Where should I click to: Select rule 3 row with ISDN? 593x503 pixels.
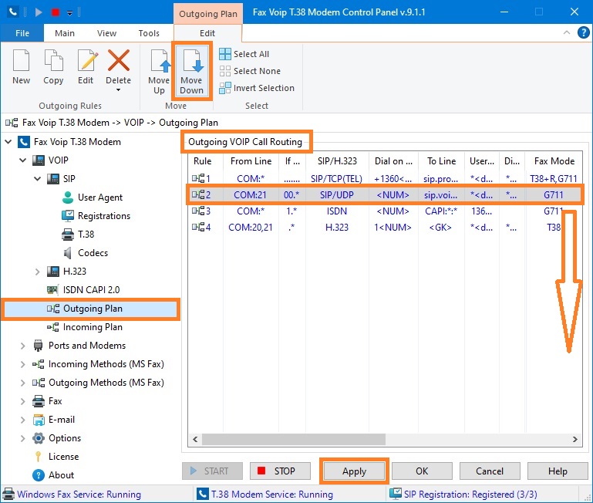[385, 211]
